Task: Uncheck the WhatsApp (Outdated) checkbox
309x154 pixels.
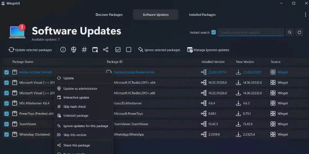Action: 7,134
